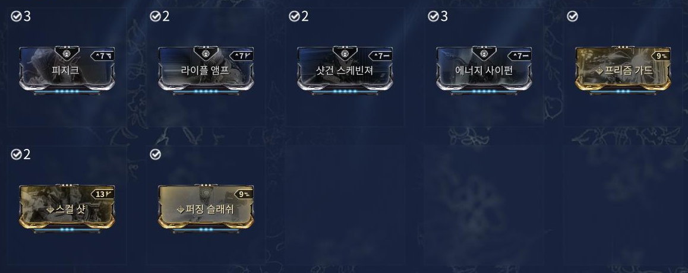Toggle the checkmark above 라이플 앰프 card
688x273 pixels.
[155, 16]
